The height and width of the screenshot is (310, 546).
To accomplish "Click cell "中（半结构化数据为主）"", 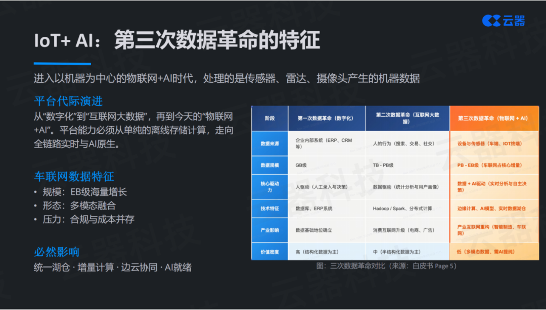I will point(407,251).
